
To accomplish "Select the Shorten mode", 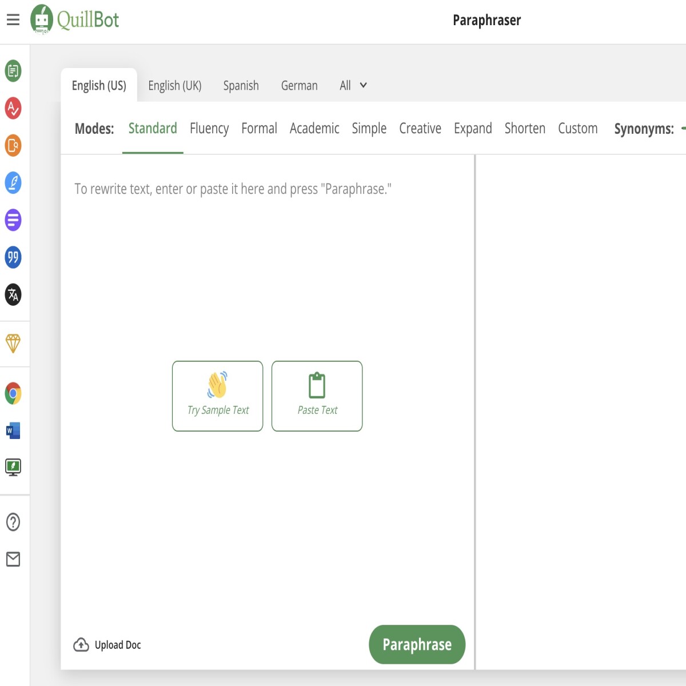I will point(525,129).
